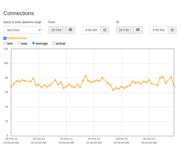Image resolution: width=180 pixels, height=145 pixels.
Task: Open the To date calendar picker icon
Action: [138, 30]
